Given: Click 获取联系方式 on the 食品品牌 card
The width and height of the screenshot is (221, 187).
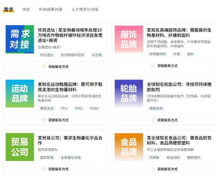Looking at the screenshot, I should [x=167, y=169].
